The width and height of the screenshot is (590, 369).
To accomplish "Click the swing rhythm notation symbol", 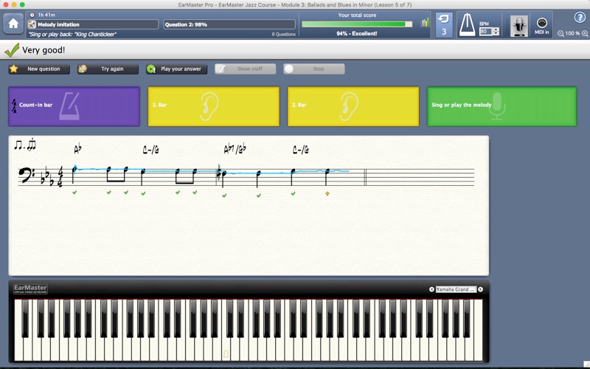I will (25, 144).
